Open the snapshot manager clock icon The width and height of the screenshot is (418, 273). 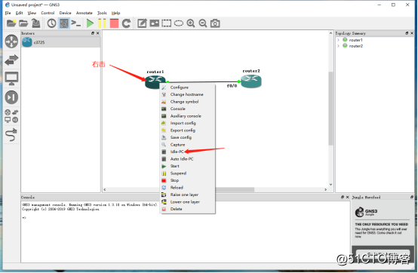(51, 23)
